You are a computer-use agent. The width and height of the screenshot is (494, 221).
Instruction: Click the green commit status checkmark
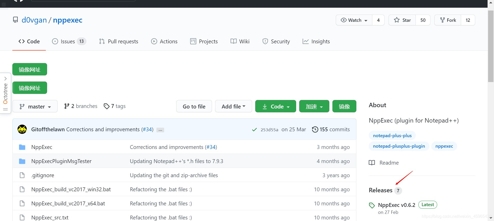click(254, 129)
